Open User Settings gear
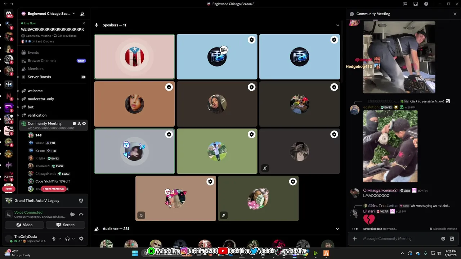This screenshot has height=259, width=461. click(81, 238)
